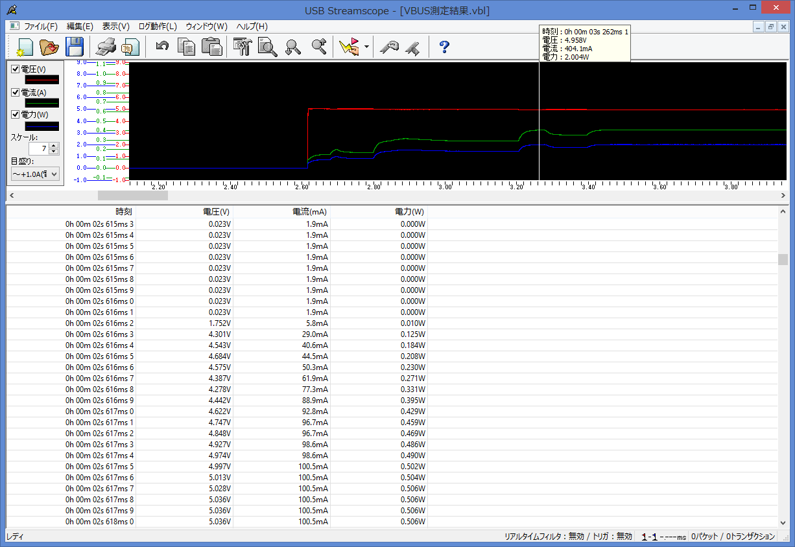The height and width of the screenshot is (547, 795).
Task: Click the Print icon
Action: 106,47
